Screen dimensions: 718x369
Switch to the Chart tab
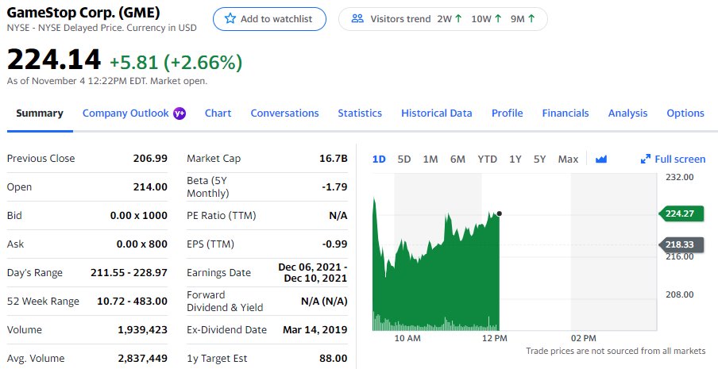click(x=218, y=113)
